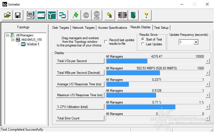Click the % CPU Utilization (total) button
Viewport: 214px width, 132px height.
point(80,107)
